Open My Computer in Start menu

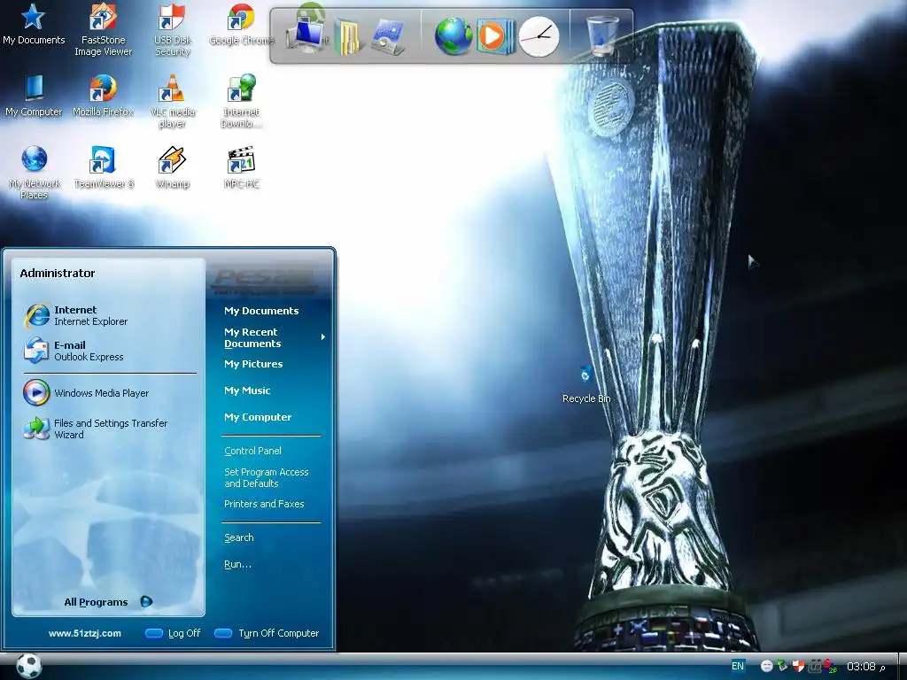258,417
